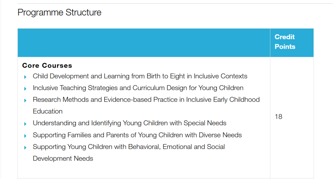The width and height of the screenshot is (333, 179).
Task: Click the arrow bullet beside Child Development course
Action: [x=25, y=77]
